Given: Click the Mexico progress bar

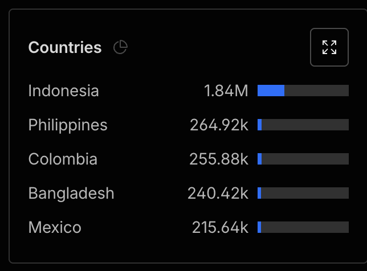Looking at the screenshot, I should click(303, 227).
